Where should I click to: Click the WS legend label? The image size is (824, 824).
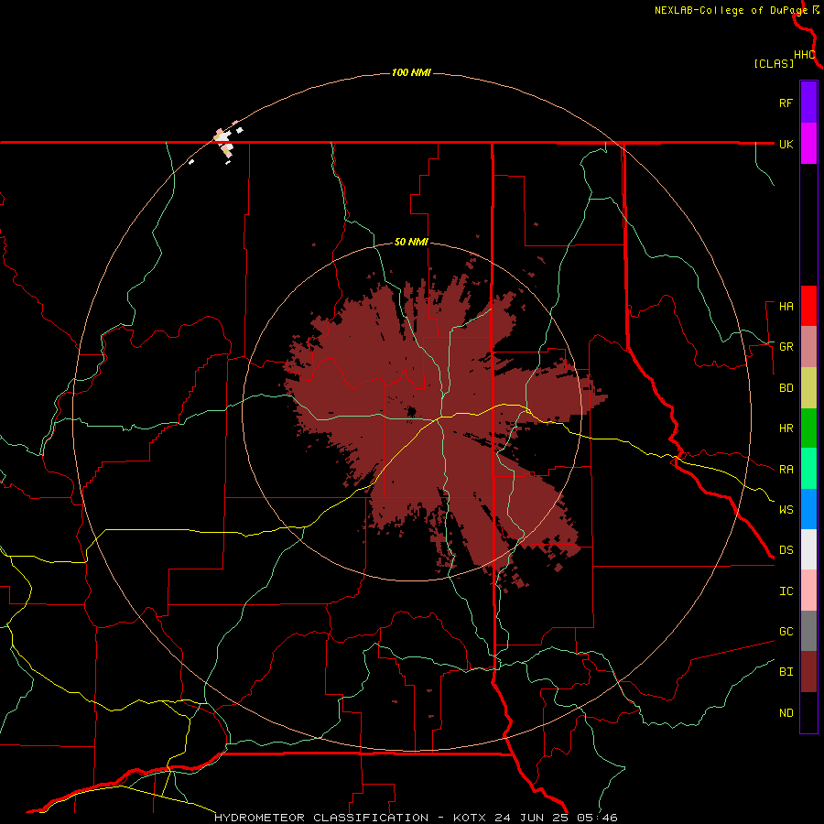786,510
